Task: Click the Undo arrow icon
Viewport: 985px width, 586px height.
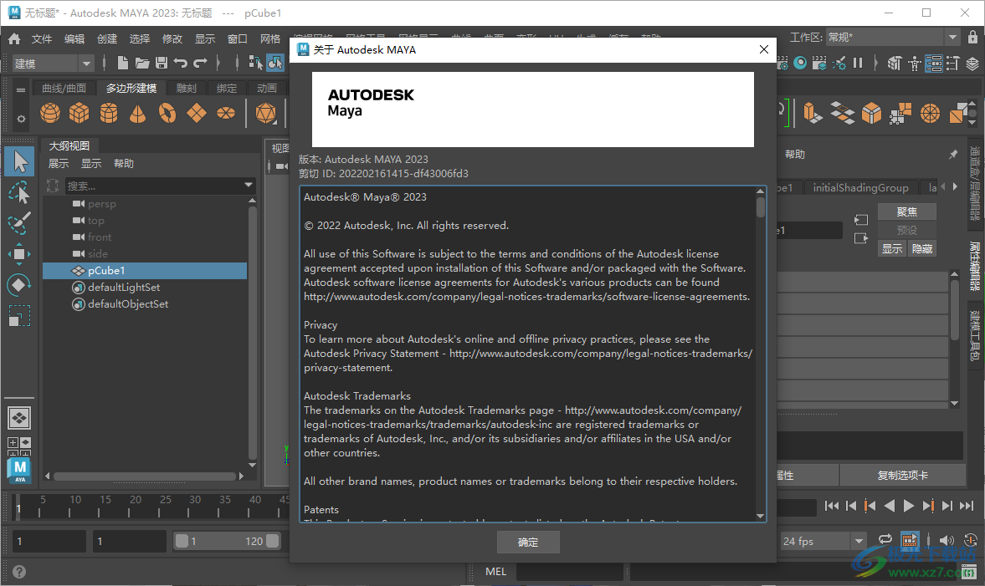Action: click(181, 63)
